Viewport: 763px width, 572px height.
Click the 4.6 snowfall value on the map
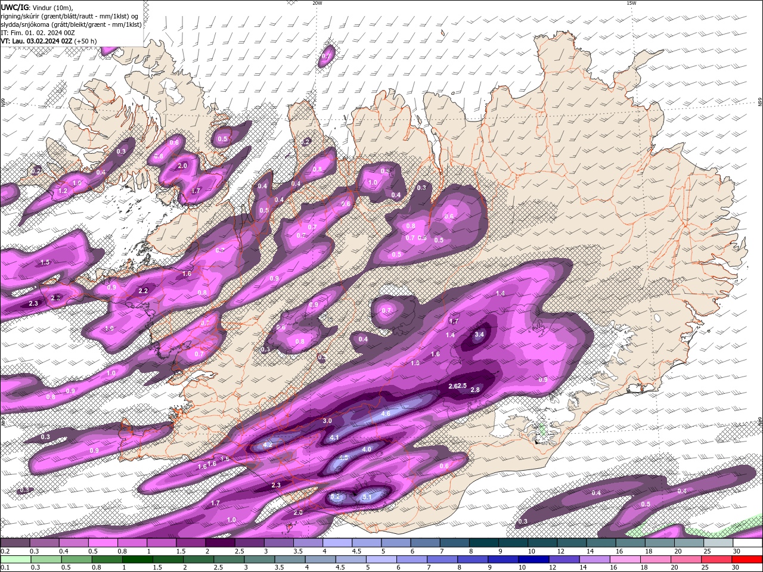pyautogui.click(x=386, y=414)
